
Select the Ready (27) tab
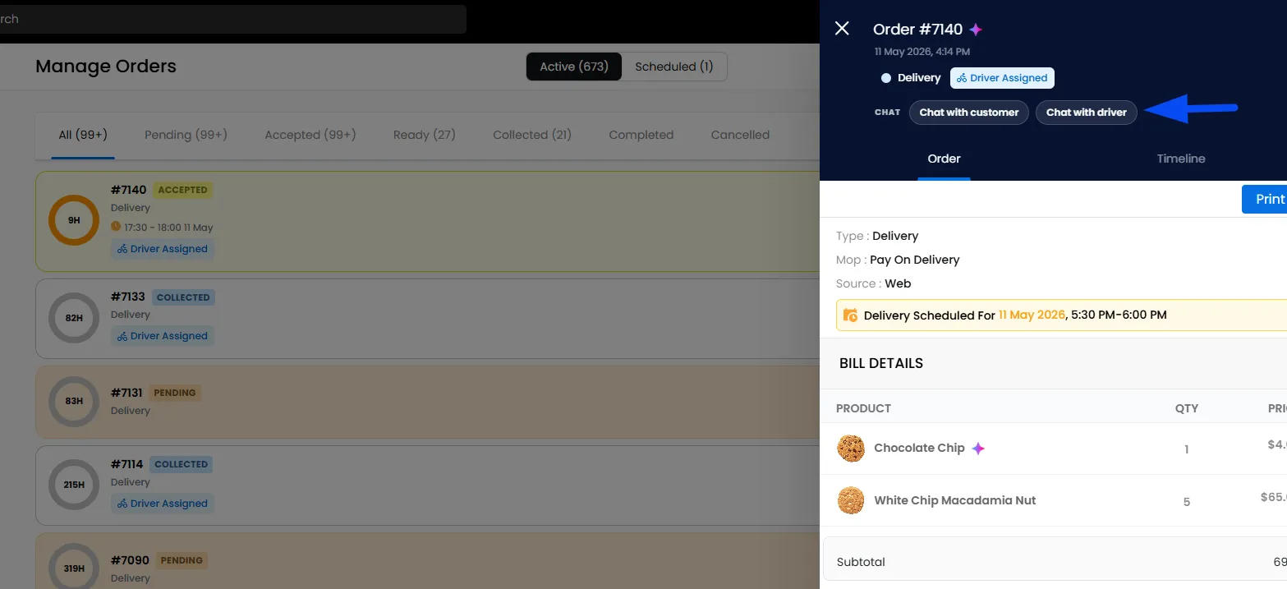(425, 135)
